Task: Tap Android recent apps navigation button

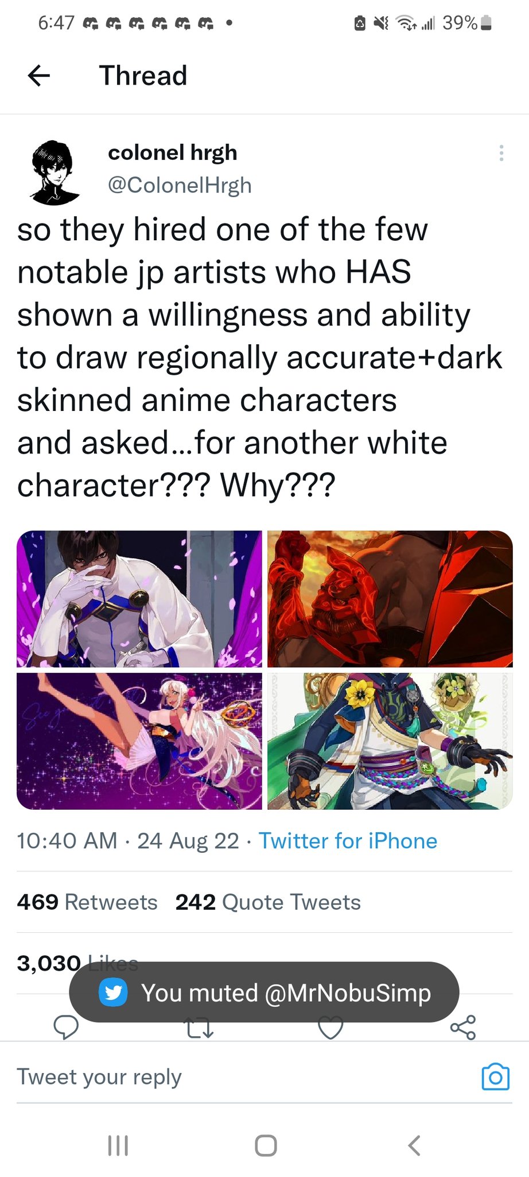Action: point(118,1145)
